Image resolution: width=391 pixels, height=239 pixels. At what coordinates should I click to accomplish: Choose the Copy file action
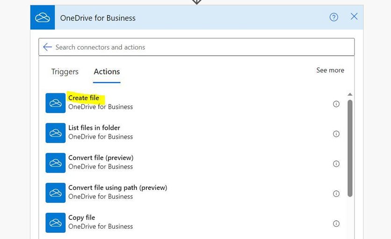(x=81, y=218)
